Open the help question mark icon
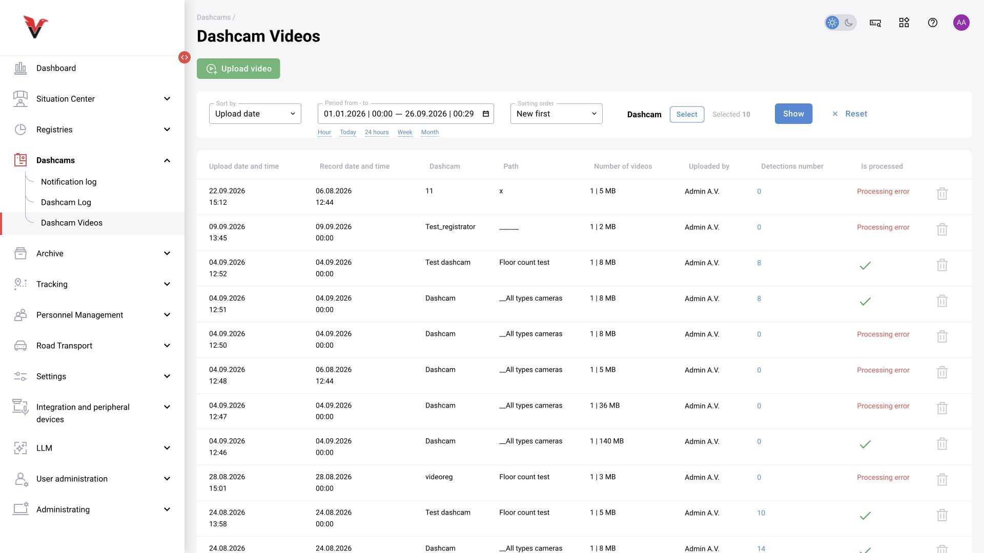Viewport: 984px width, 553px height. pyautogui.click(x=933, y=23)
